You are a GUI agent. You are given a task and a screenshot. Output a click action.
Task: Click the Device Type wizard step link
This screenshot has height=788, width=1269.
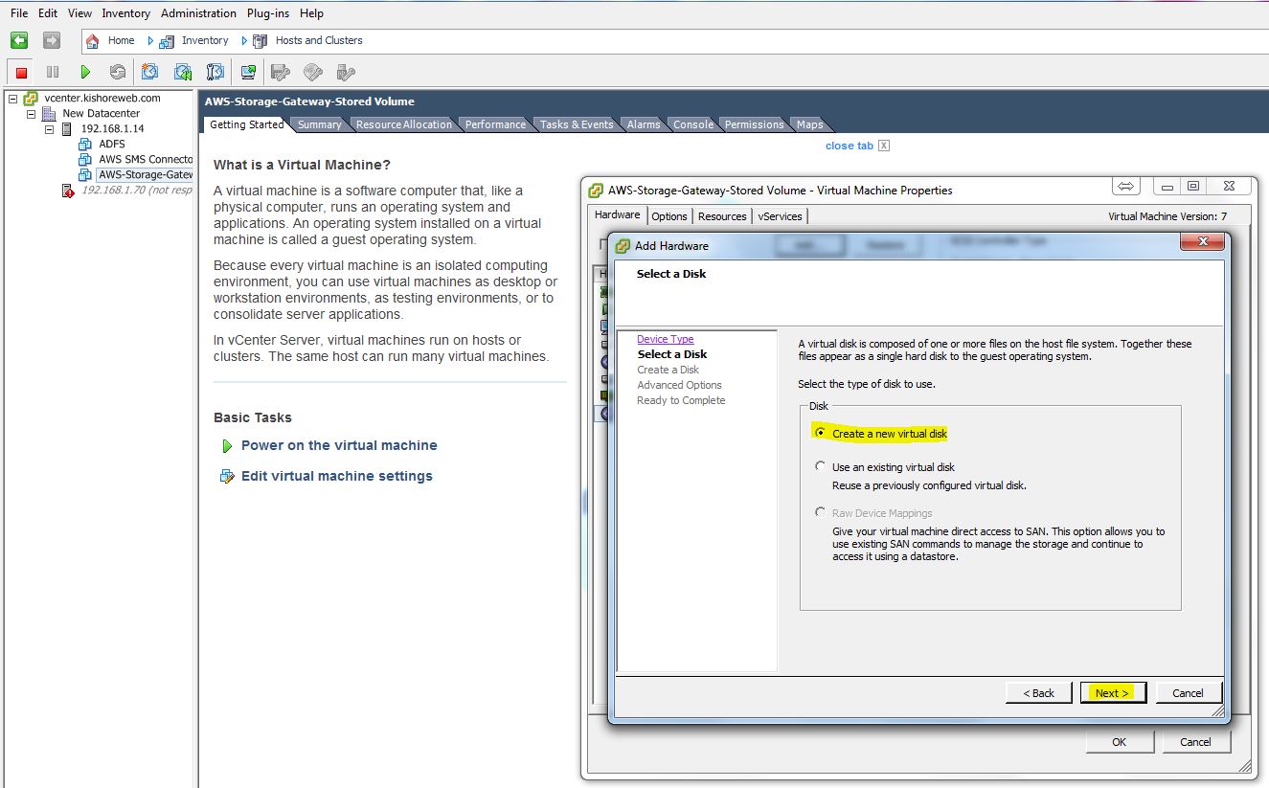665,339
